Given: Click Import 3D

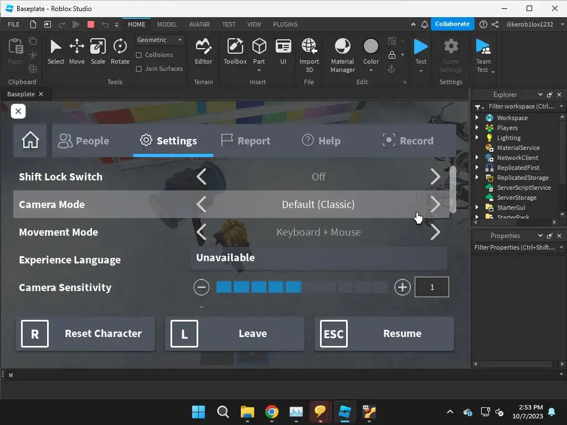Looking at the screenshot, I should click(309, 55).
